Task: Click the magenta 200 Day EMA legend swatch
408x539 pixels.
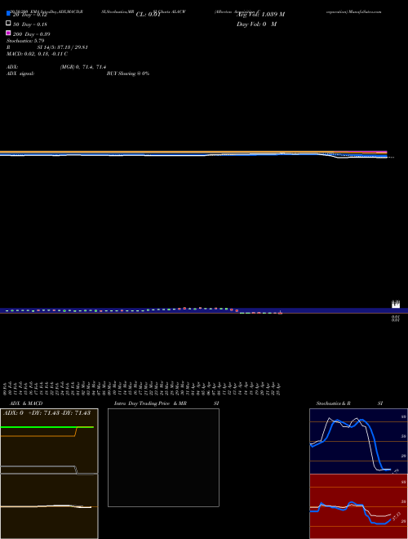Action: (8, 33)
